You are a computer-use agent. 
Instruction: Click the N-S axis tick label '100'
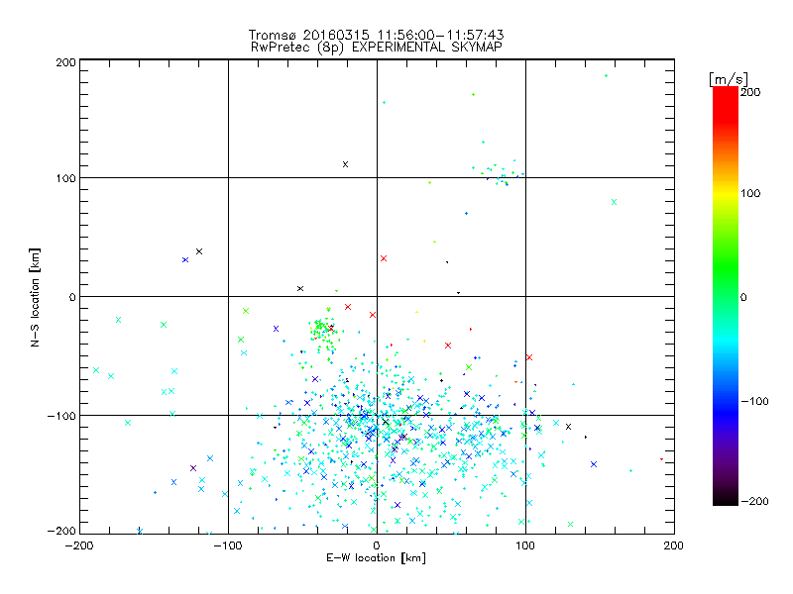point(65,178)
